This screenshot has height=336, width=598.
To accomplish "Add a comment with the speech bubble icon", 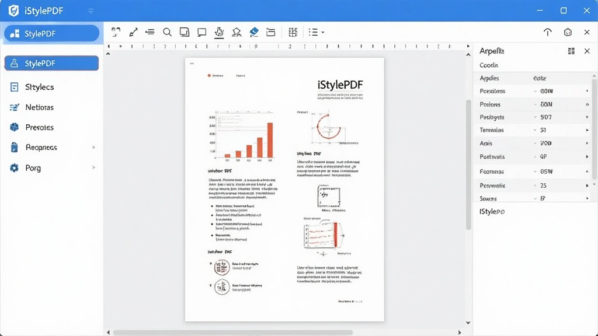I will [201, 33].
